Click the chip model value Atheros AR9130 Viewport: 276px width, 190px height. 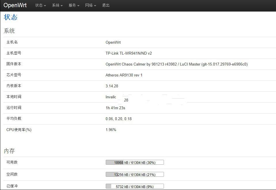click(x=124, y=75)
